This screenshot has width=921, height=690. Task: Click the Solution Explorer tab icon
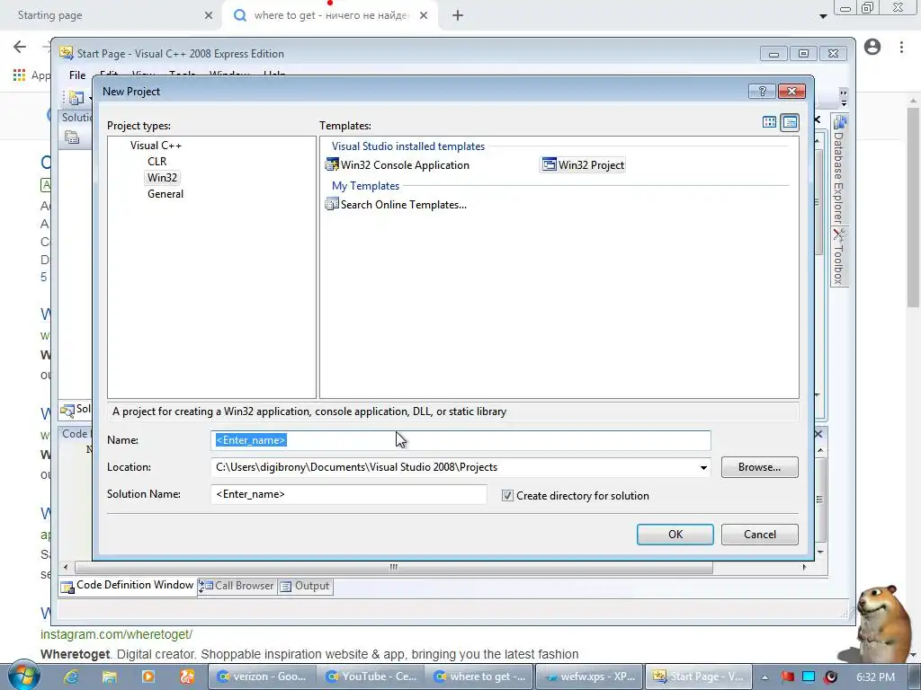pos(68,410)
